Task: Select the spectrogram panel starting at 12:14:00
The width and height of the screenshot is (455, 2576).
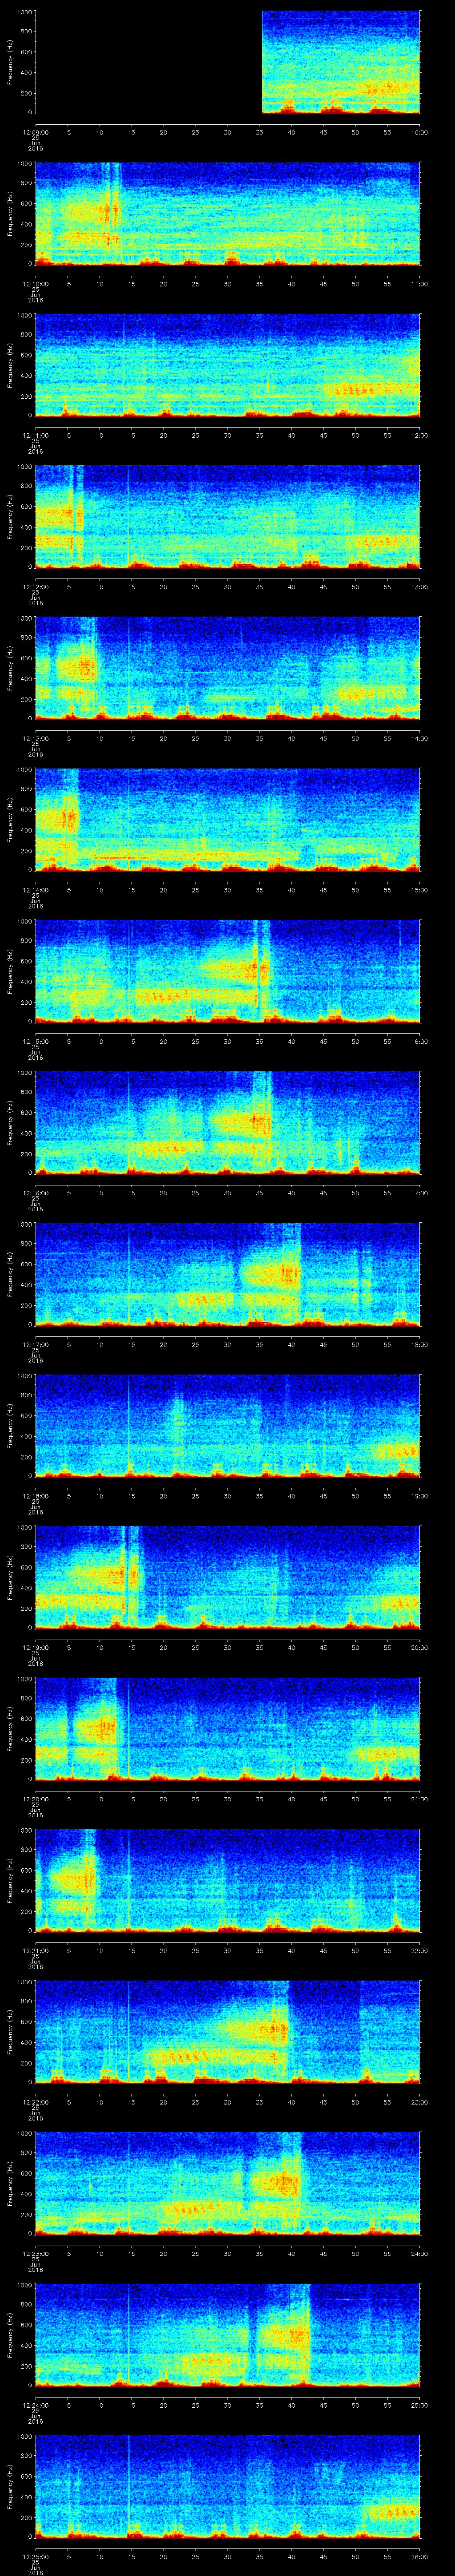Action: click(227, 819)
